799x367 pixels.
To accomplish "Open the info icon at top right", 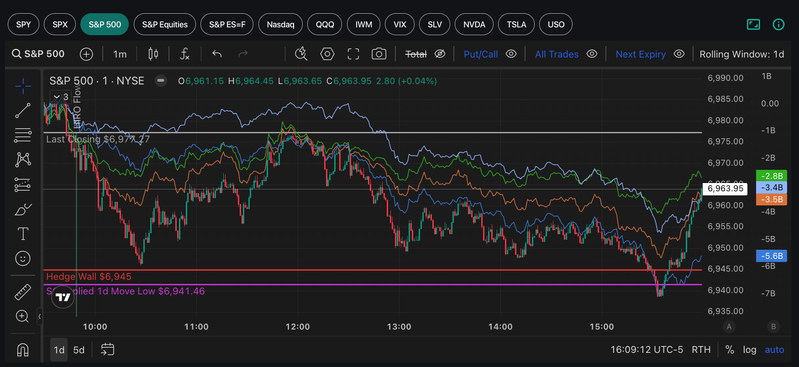I will tap(778, 25).
